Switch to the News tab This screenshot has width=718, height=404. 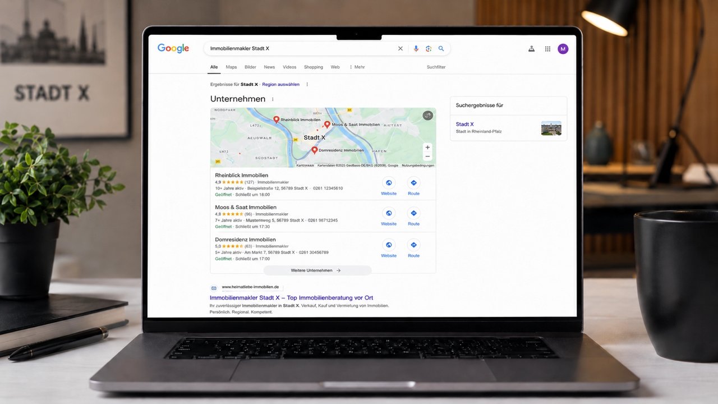[x=269, y=67]
